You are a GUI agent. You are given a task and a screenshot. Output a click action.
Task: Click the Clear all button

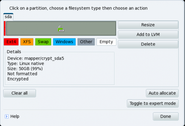click(x=20, y=93)
